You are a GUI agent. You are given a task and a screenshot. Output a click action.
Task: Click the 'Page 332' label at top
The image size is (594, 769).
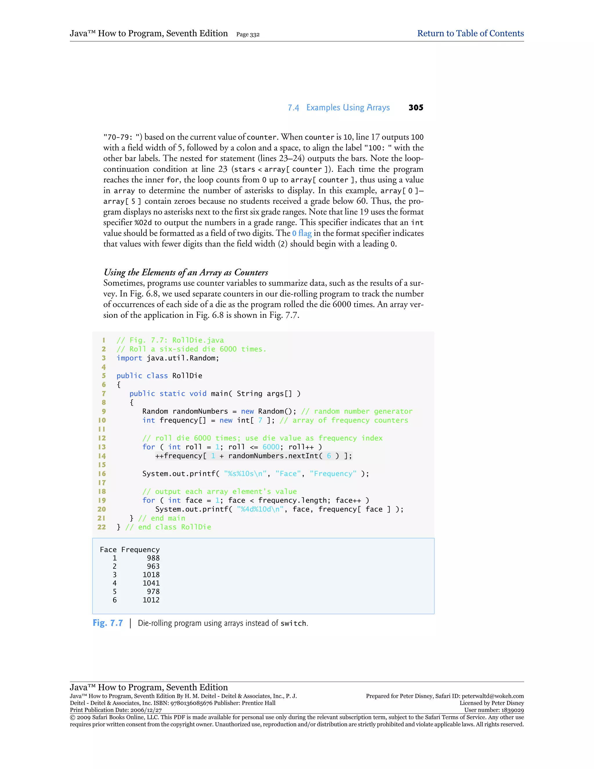pyautogui.click(x=248, y=35)
